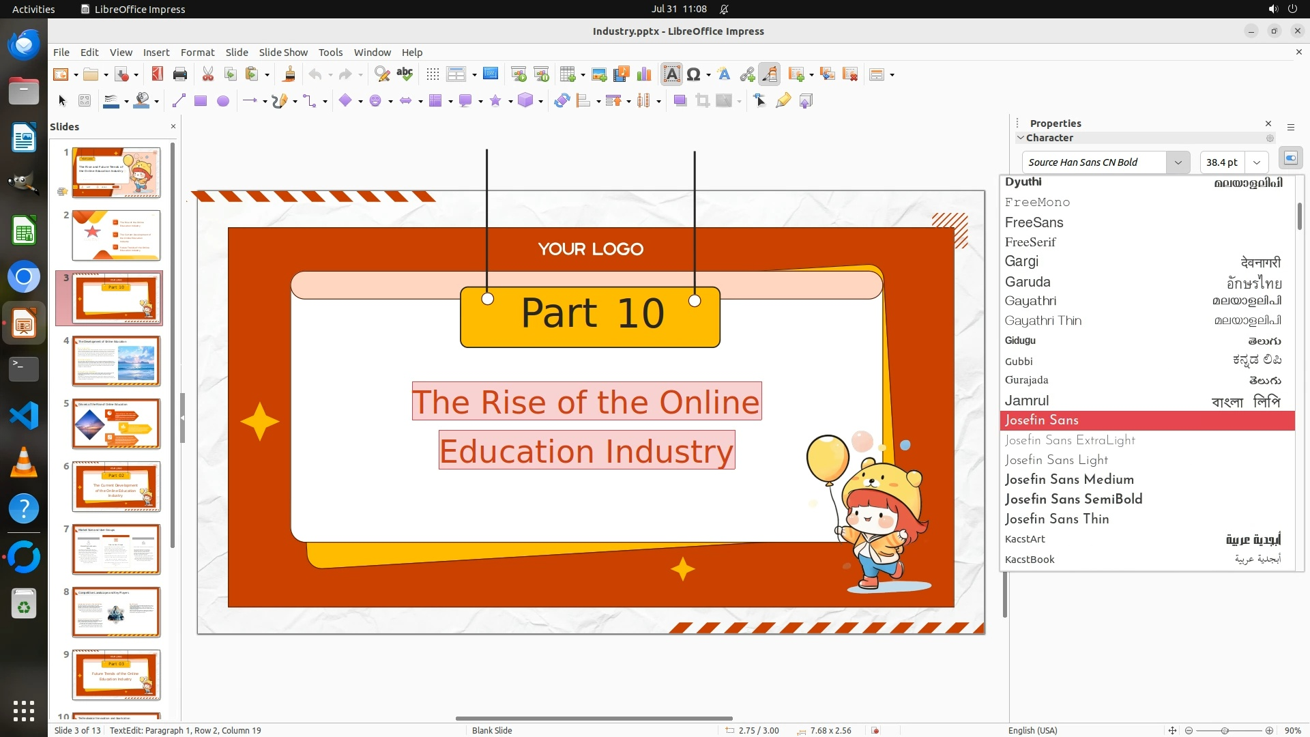Screen dimensions: 1310x737
Task: Select the Rectangle shape tool
Action: pos(201,101)
